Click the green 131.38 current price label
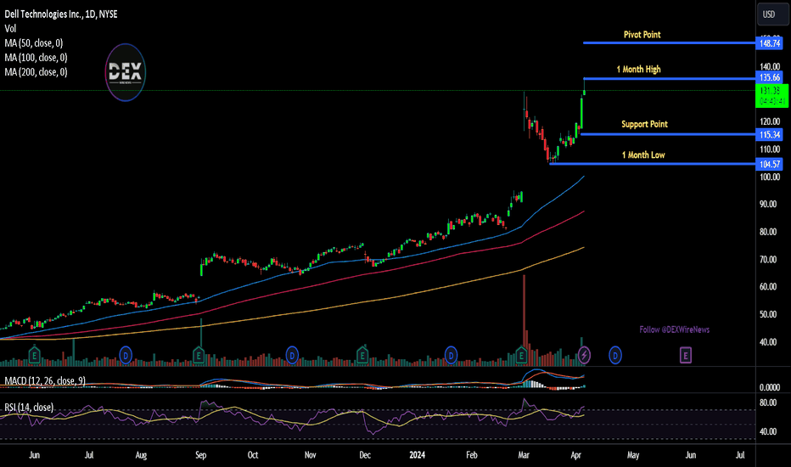This screenshot has height=467, width=791. pos(771,95)
